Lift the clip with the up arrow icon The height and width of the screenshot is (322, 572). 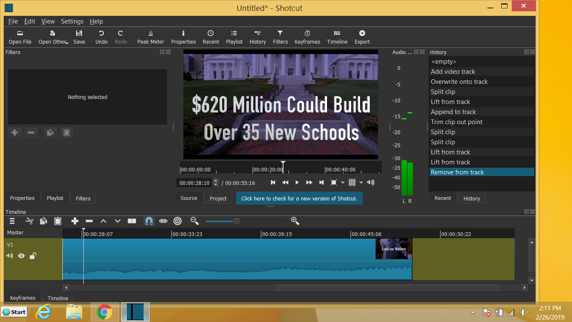[103, 221]
